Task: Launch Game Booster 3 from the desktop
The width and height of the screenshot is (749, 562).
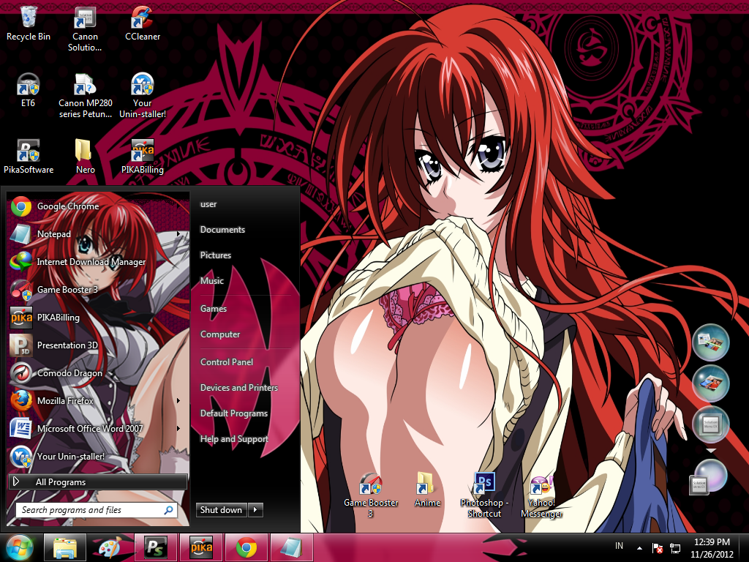Action: click(x=370, y=484)
